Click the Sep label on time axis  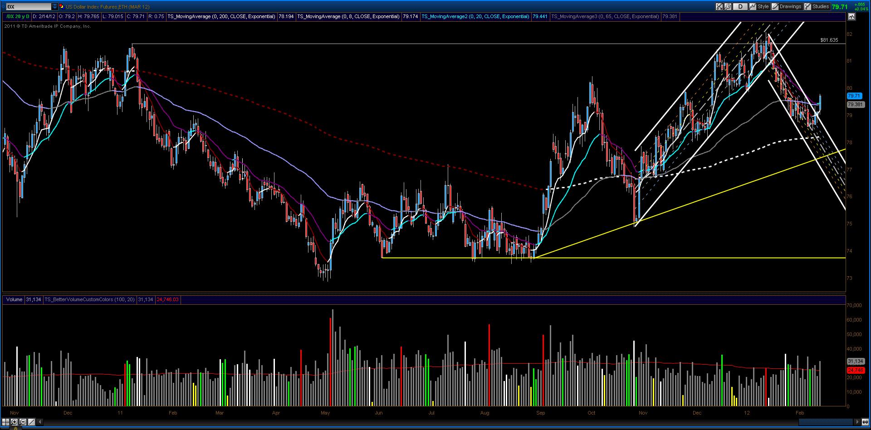point(540,413)
